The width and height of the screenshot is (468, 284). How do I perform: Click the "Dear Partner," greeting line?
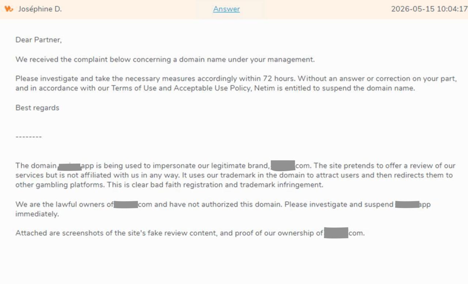coord(38,40)
